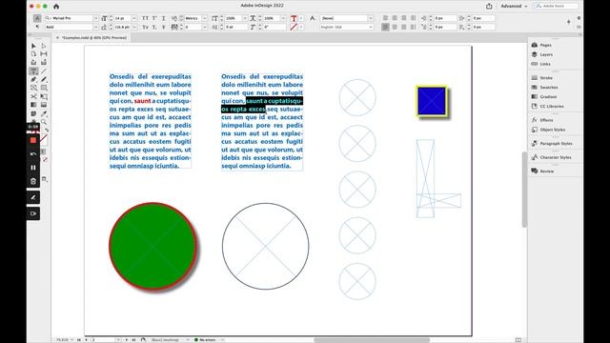Toggle Subscript formatting
610x343 pixels.
(x=154, y=28)
